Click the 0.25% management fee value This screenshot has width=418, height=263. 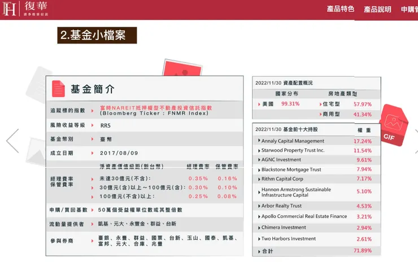[x=198, y=196]
